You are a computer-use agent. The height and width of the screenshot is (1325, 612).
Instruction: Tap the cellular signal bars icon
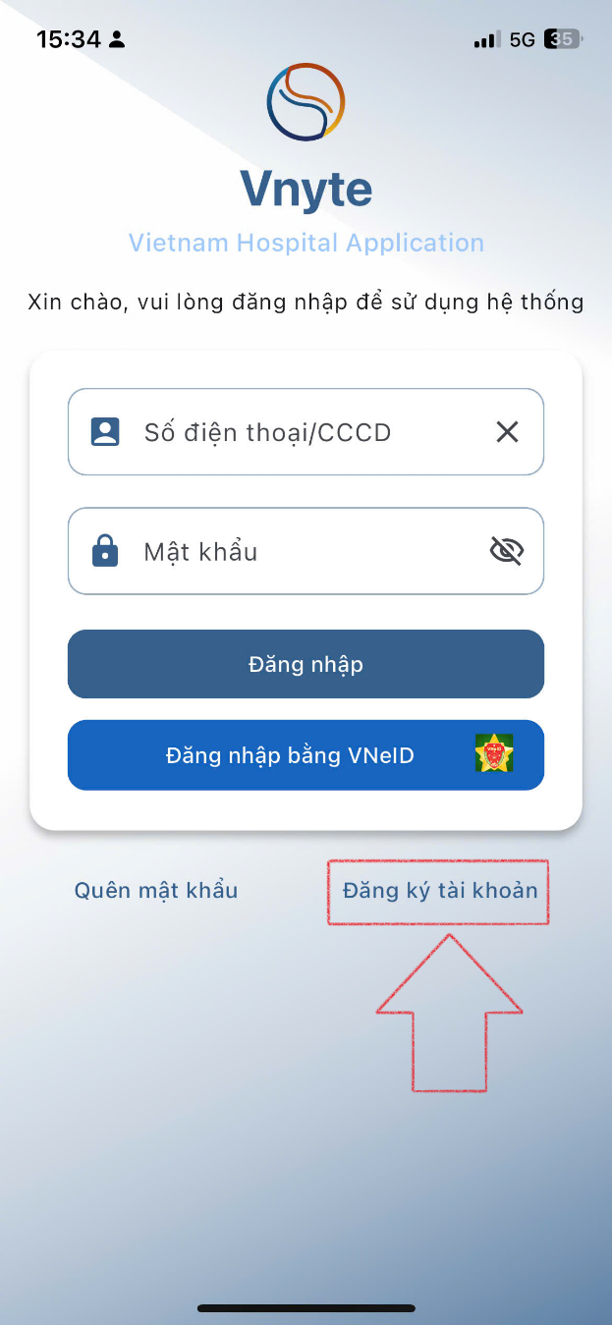point(486,40)
